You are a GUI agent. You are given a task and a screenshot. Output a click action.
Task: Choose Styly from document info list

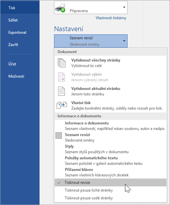pos(110,149)
